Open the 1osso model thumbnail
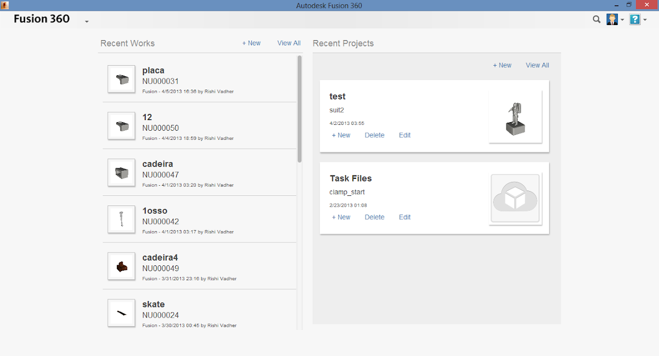Image resolution: width=659 pixels, height=356 pixels. point(122,219)
